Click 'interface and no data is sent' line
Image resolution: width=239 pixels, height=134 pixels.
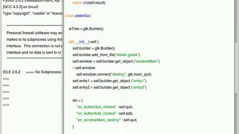pyautogui.click(x=34, y=52)
